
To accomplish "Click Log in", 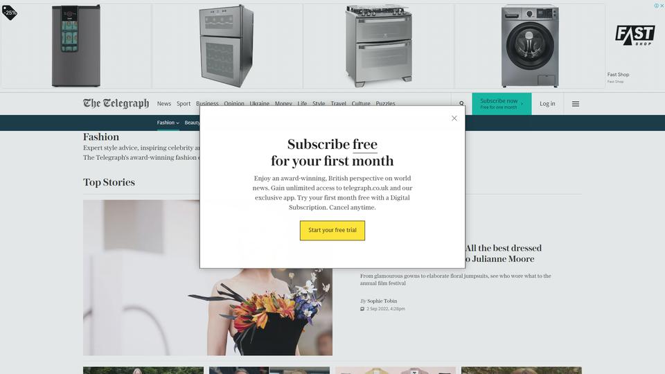I will [547, 103].
